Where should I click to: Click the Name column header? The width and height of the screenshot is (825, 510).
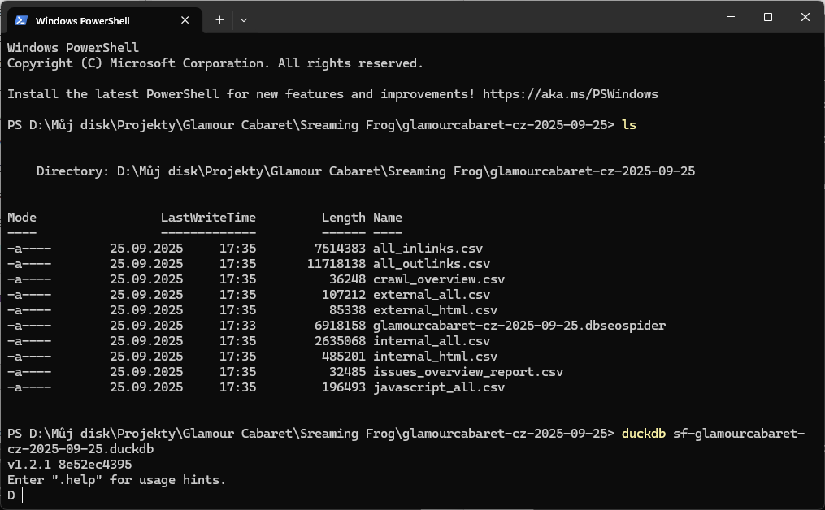click(388, 218)
